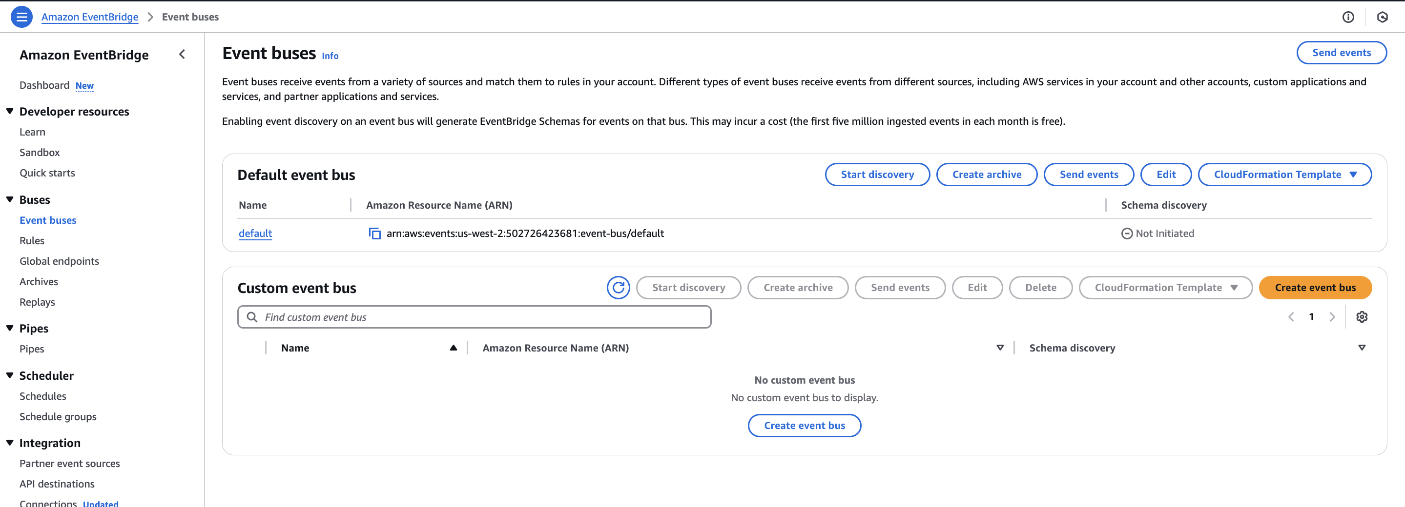
Task: Click disabled Start discovery for custom bus
Action: pyautogui.click(x=688, y=288)
